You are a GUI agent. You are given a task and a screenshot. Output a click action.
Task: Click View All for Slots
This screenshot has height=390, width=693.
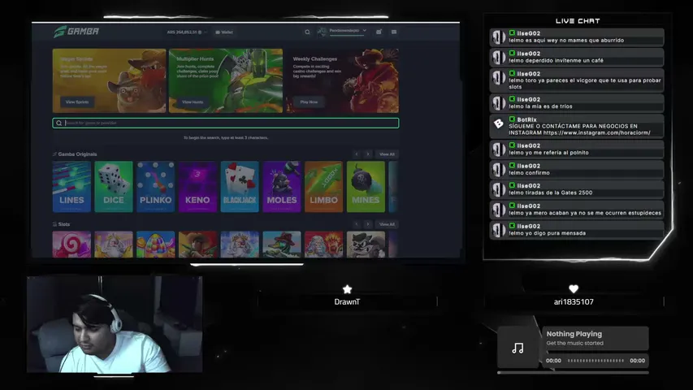[x=387, y=224]
